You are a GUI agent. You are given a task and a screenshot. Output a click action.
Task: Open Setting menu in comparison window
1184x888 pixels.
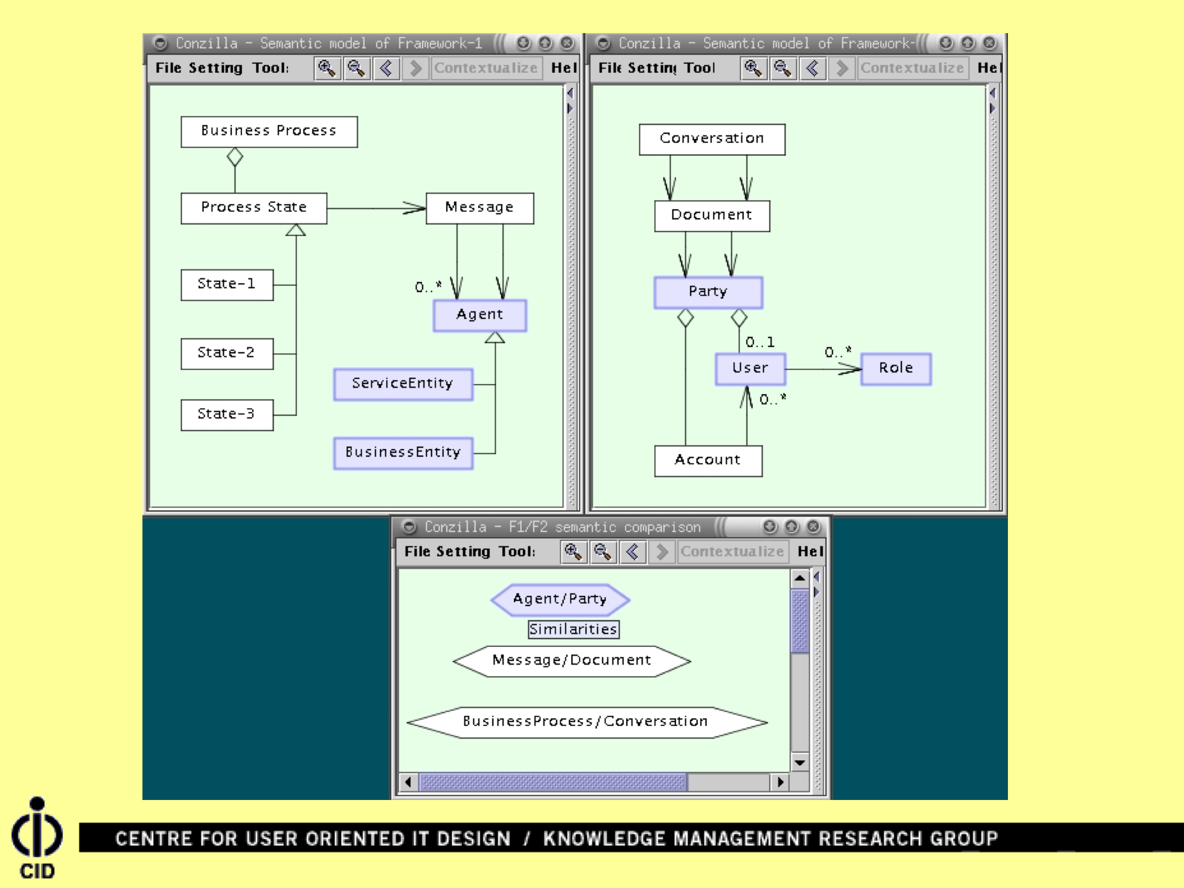click(462, 552)
